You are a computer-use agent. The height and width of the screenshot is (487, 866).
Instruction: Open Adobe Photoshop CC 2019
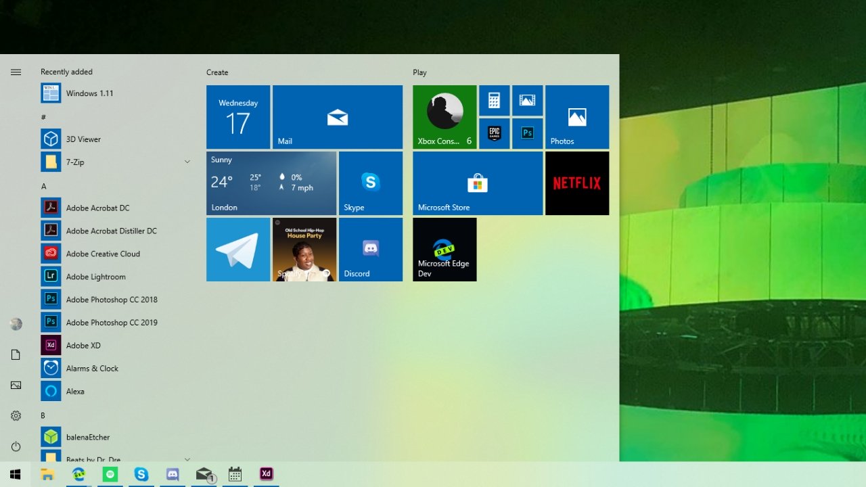[115, 323]
